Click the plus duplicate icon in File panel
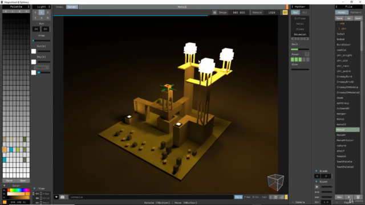This screenshot has width=365, height=205. coord(348,197)
